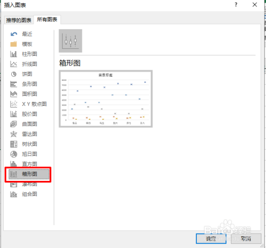
Task: Choose the 组合图 combo chart icon
Action: click(x=14, y=194)
